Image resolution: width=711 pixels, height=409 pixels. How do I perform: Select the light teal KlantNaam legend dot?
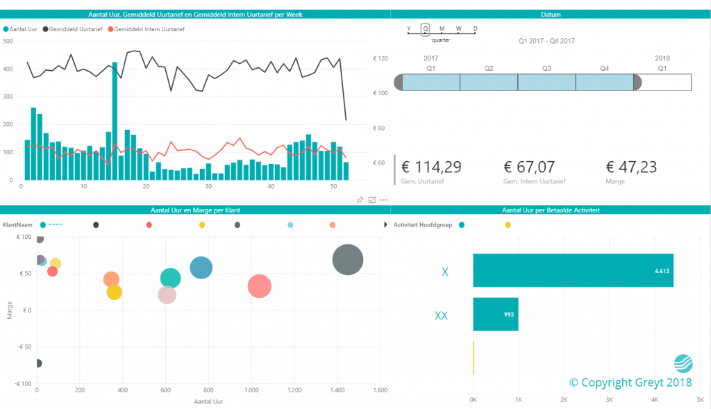[x=289, y=224]
